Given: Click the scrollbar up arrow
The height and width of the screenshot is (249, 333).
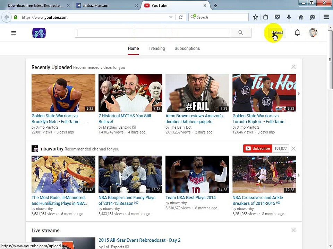Looking at the screenshot, I should click(330, 27).
